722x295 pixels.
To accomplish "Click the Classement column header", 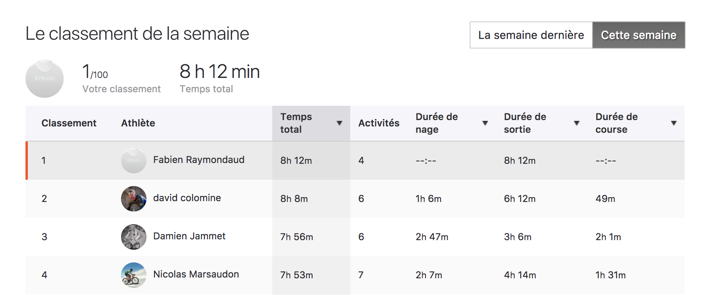I will 69,123.
